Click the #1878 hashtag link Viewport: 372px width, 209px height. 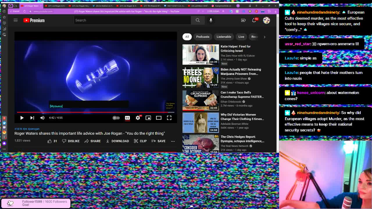point(18,129)
